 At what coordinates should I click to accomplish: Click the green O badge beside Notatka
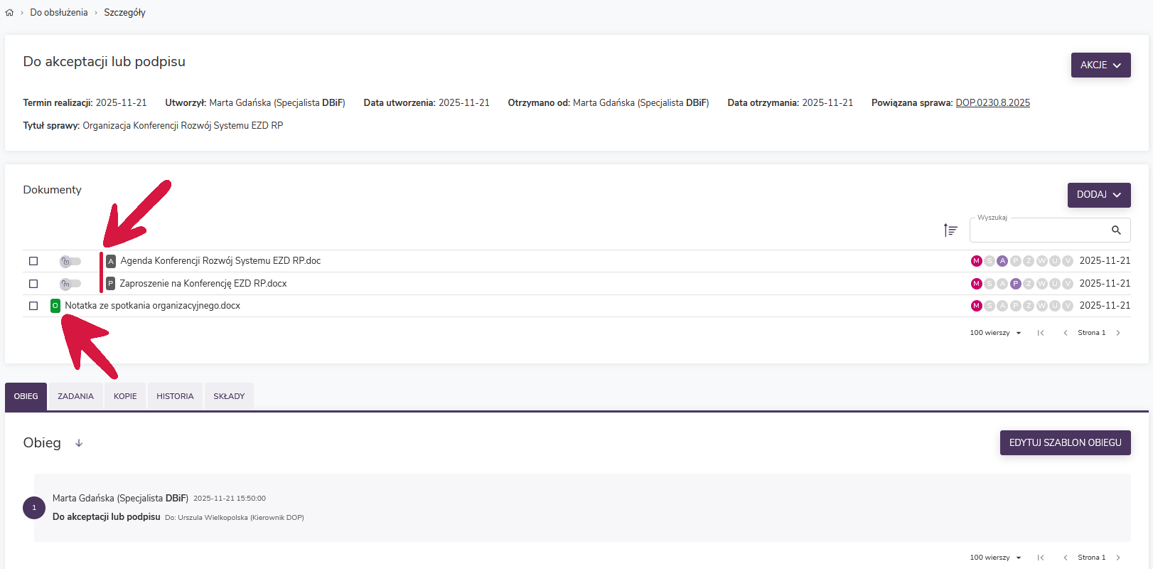click(x=55, y=306)
